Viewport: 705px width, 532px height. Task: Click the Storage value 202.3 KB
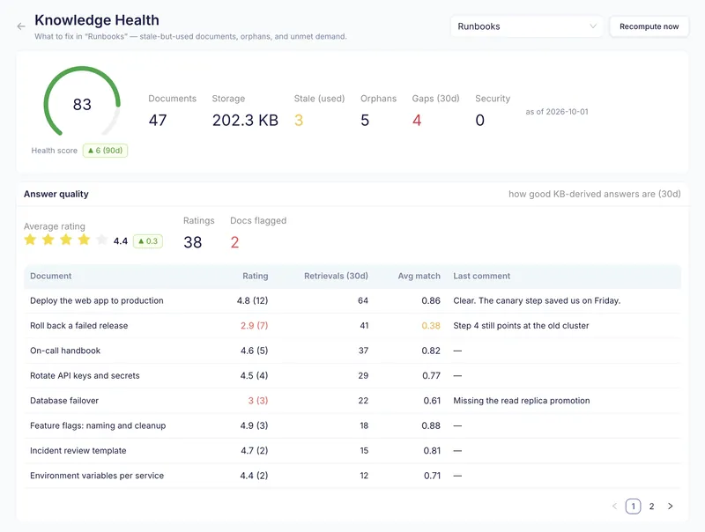(x=245, y=120)
